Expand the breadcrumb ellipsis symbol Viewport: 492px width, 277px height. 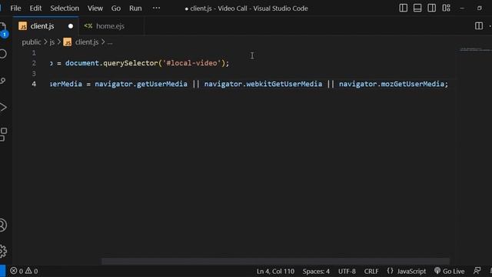click(110, 42)
